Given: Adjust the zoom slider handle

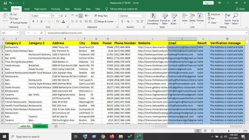Looking at the screenshot, I should [229, 131].
